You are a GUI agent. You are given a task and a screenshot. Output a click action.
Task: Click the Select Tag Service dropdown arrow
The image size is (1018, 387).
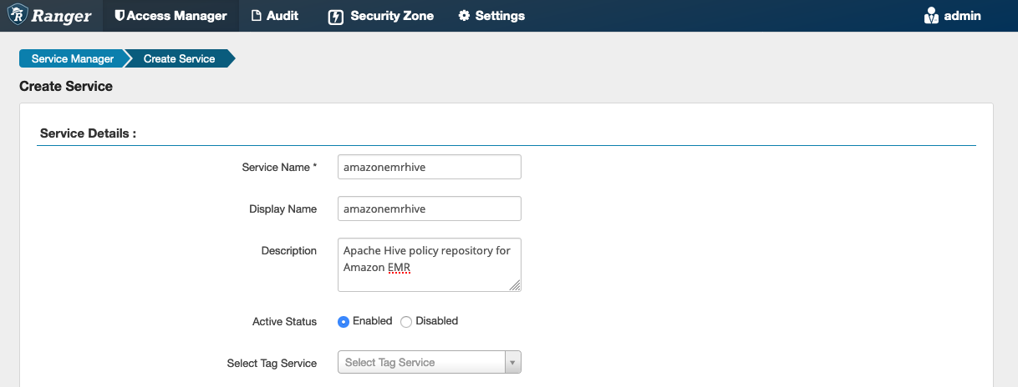click(x=513, y=363)
